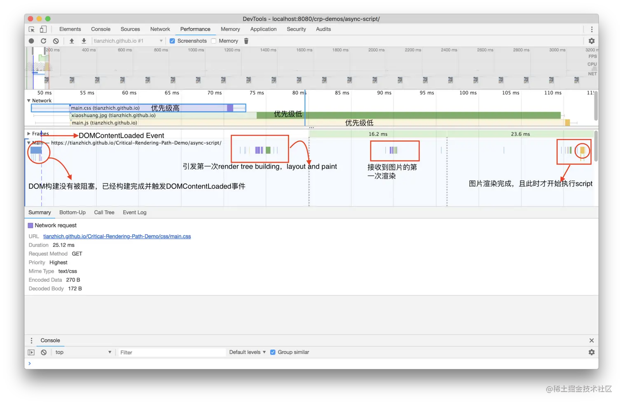
Task: Click the load profile upload arrow
Action: tap(72, 41)
